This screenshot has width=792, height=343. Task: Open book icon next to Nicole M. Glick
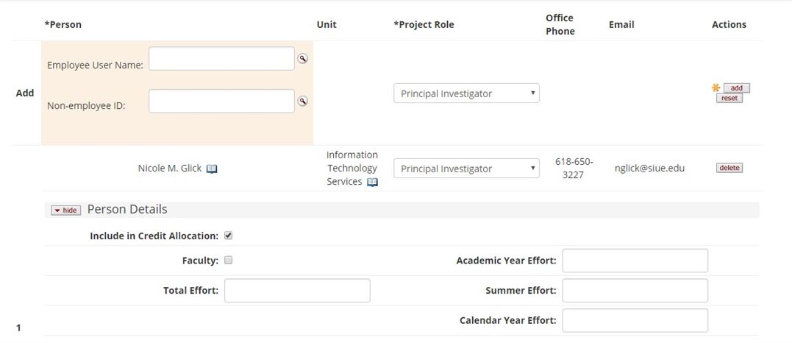(212, 169)
